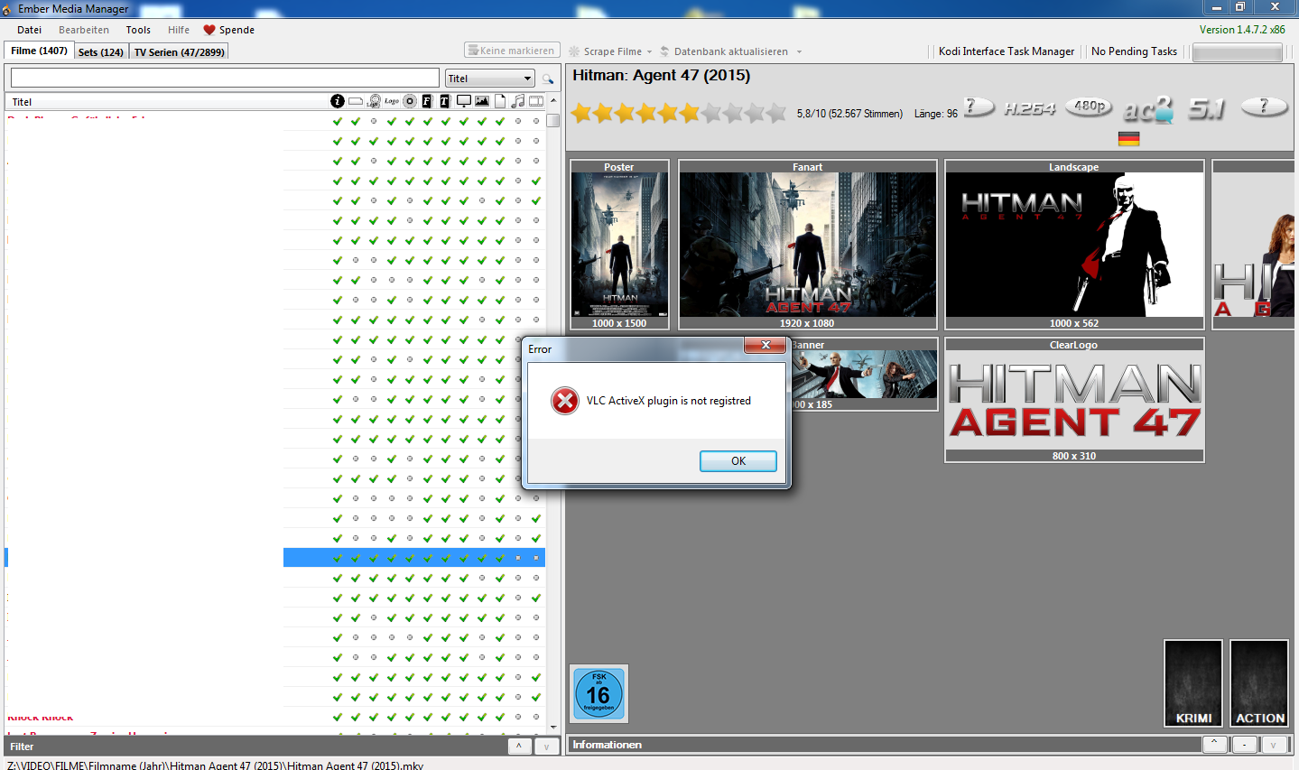Viewport: 1299px width, 770px height.
Task: Expand the Datenbank aktualisieren dropdown arrow
Action: coord(799,51)
